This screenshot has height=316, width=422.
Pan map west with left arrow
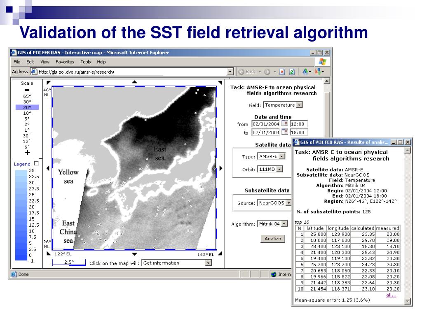(x=48, y=168)
